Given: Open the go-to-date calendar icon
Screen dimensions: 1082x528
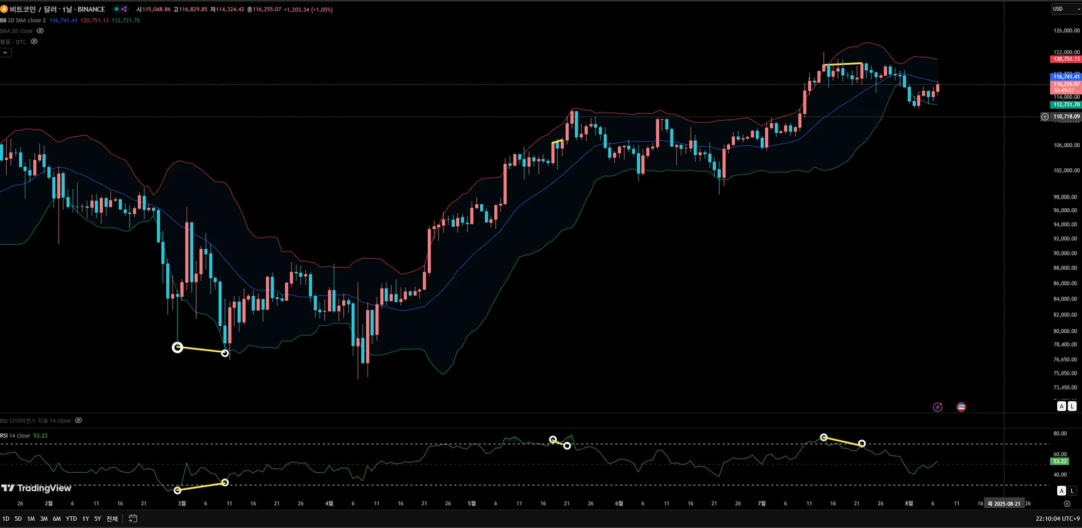Looking at the screenshot, I should tap(133, 518).
